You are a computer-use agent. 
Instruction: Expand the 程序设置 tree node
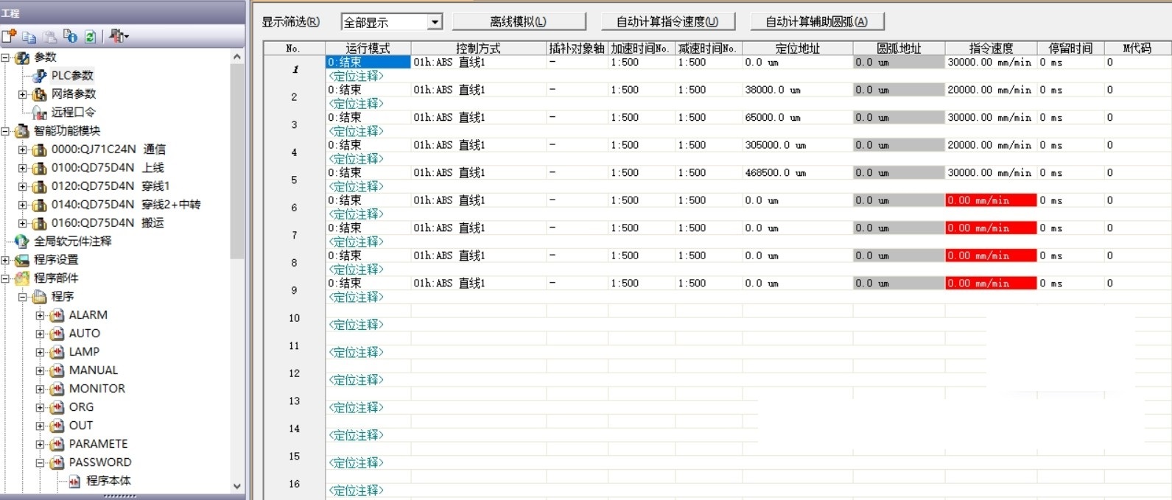[5, 260]
